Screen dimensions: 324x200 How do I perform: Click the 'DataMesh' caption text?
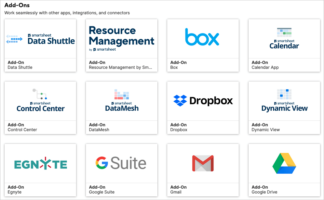99,130
